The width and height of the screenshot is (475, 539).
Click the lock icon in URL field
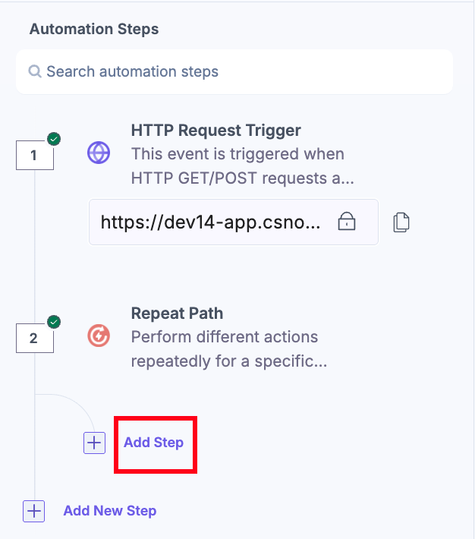[x=347, y=222]
